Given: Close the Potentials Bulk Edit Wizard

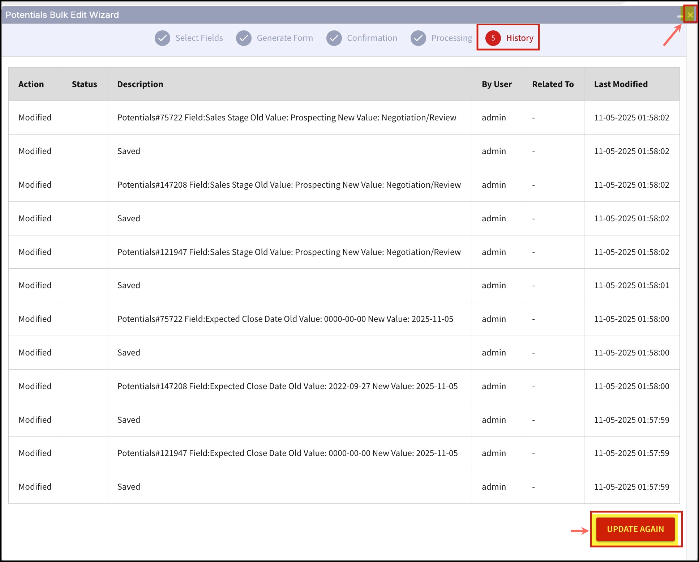Looking at the screenshot, I should click(x=690, y=15).
